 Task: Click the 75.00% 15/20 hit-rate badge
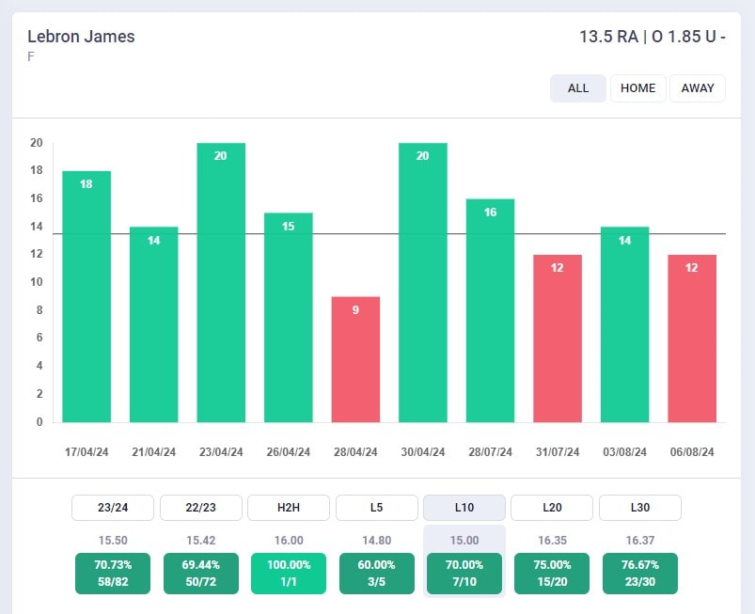552,573
